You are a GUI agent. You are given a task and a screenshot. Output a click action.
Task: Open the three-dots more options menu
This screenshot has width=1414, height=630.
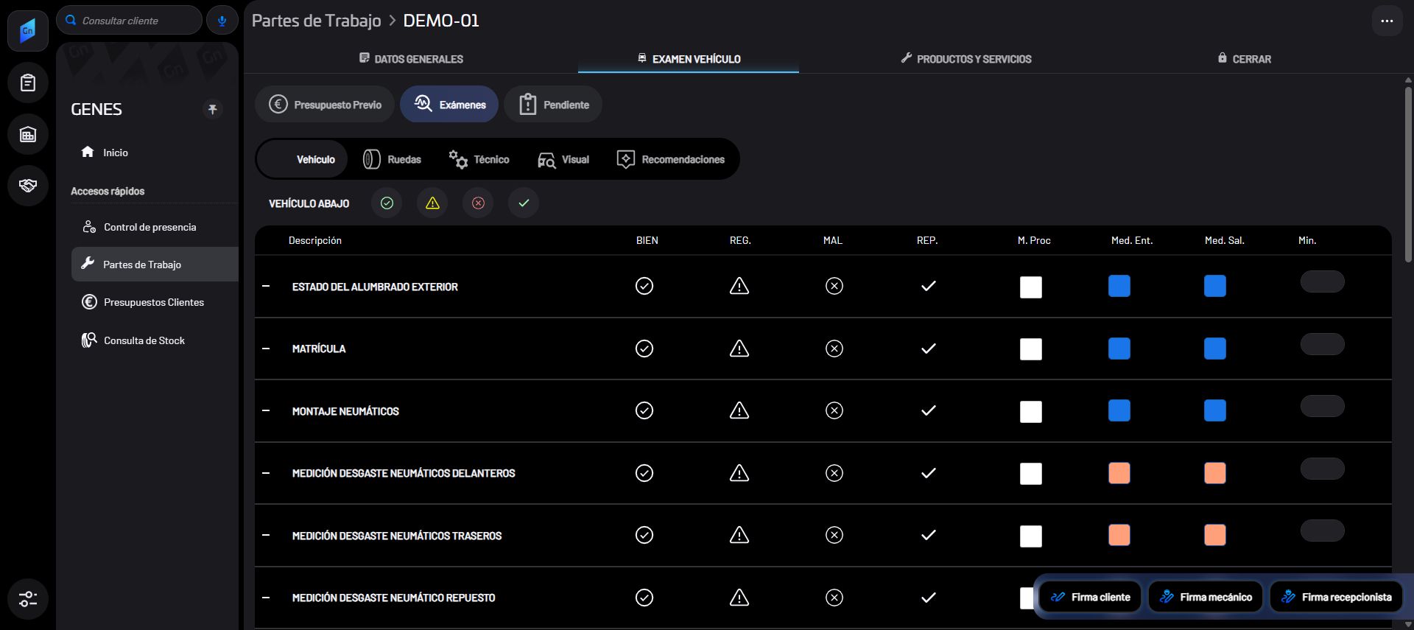pos(1387,21)
